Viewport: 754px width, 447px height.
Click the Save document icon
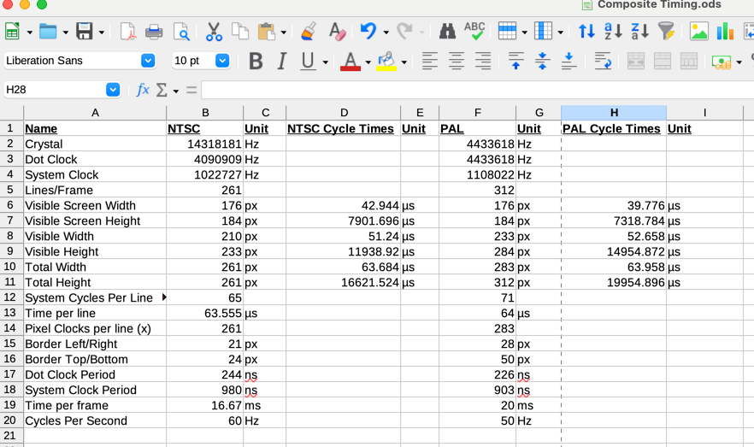point(84,32)
